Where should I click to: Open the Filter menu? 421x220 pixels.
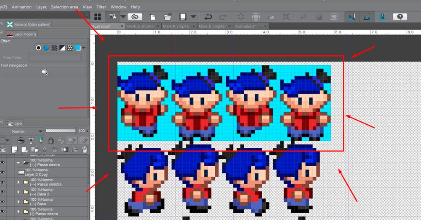[101, 7]
